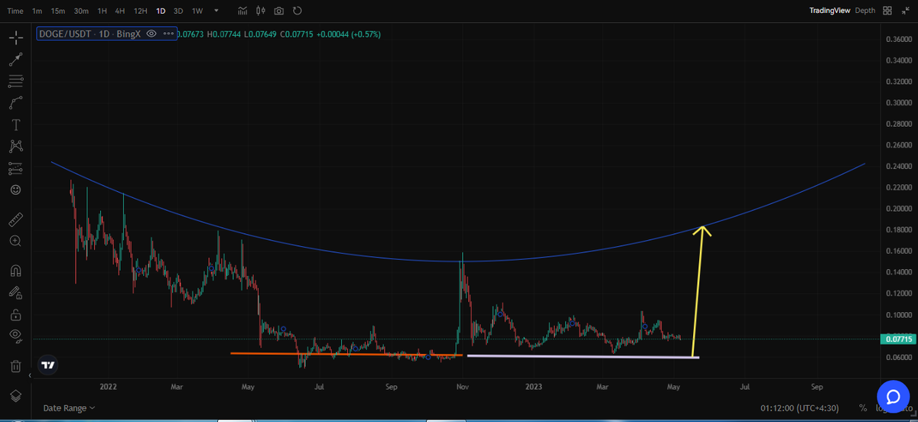
Task: Toggle percent scale on price axis
Action: click(x=863, y=408)
